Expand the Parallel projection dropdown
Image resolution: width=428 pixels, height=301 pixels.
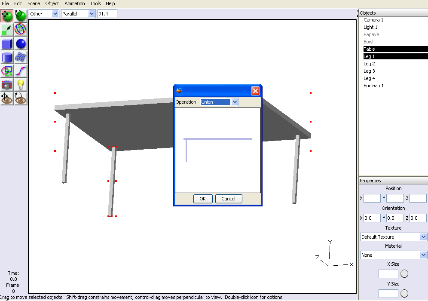click(x=78, y=14)
